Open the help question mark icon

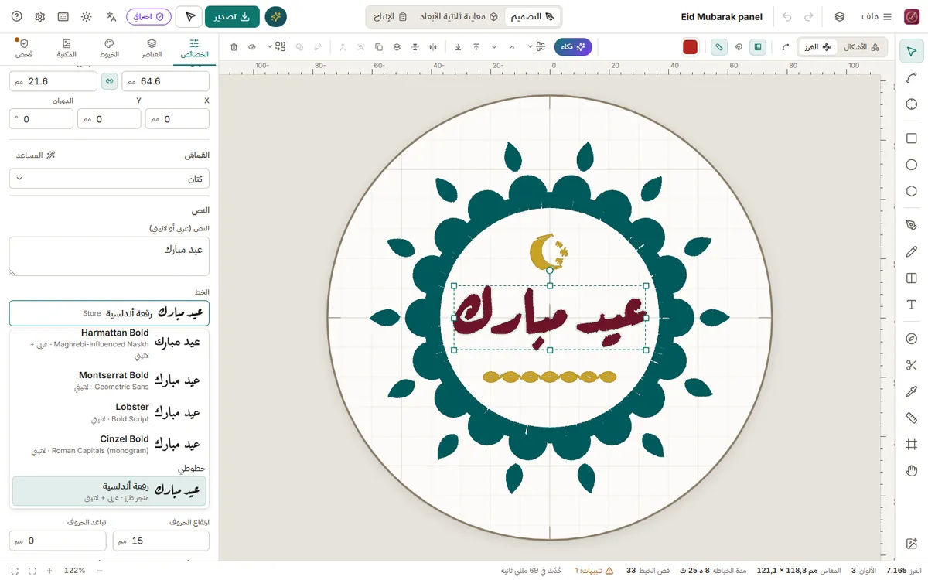(x=17, y=16)
